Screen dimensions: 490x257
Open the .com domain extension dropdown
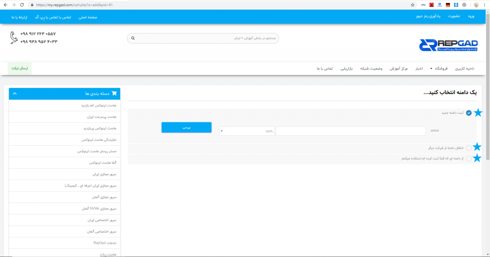[x=247, y=131]
